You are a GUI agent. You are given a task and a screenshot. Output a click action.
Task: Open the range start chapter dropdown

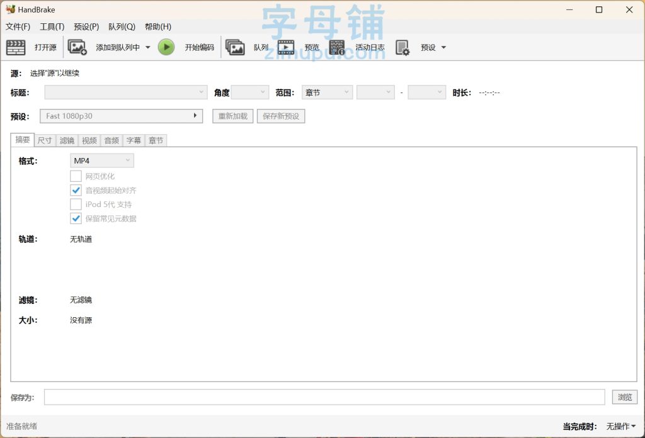point(375,92)
